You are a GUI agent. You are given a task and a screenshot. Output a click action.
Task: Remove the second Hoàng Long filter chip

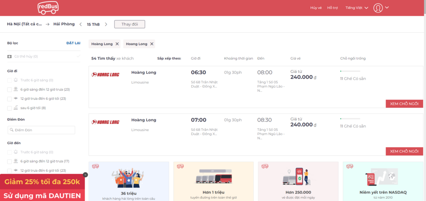coord(152,44)
